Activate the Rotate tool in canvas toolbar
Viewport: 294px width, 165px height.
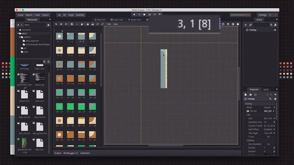pos(66,24)
